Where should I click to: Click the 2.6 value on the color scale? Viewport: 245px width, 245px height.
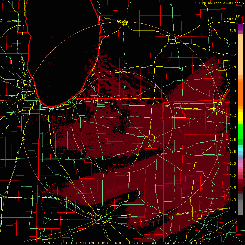tap(233, 140)
